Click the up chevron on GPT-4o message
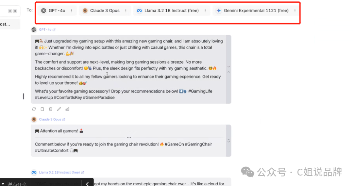The width and height of the screenshot is (353, 186). pyautogui.click(x=228, y=72)
